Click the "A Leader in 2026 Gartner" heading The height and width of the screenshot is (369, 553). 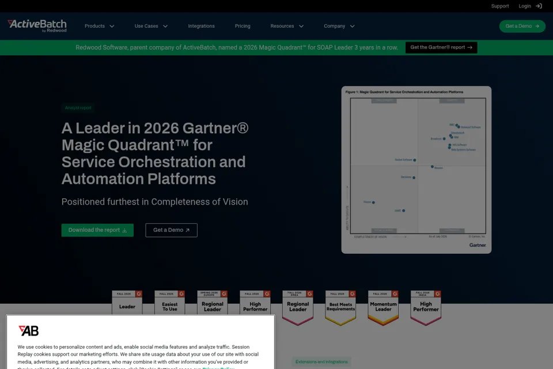155,153
